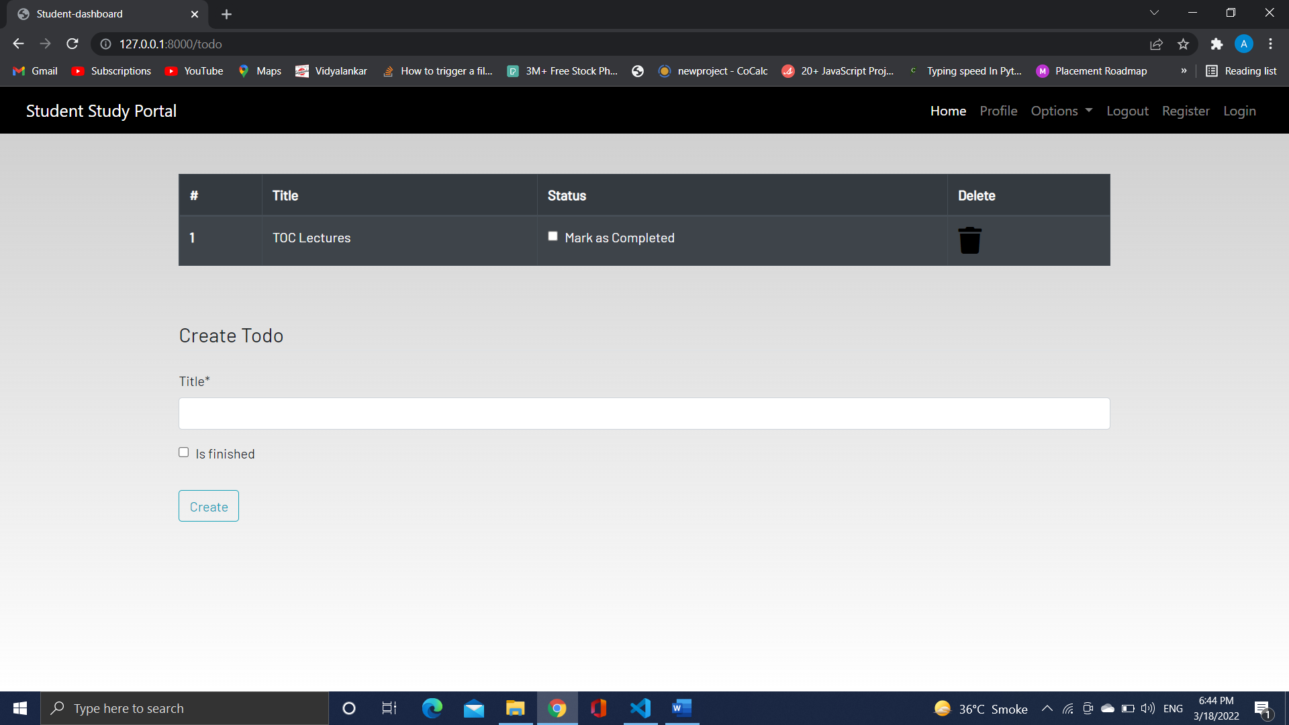1289x725 pixels.
Task: Check the Mark as Completed checkbox
Action: click(x=553, y=236)
